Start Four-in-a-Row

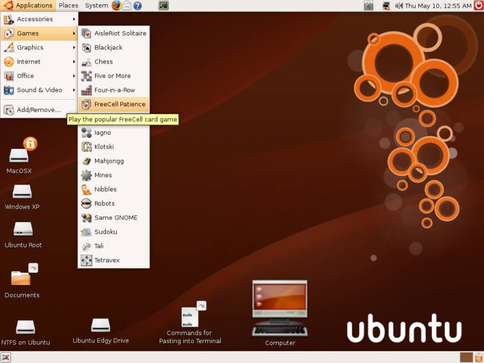click(x=114, y=90)
